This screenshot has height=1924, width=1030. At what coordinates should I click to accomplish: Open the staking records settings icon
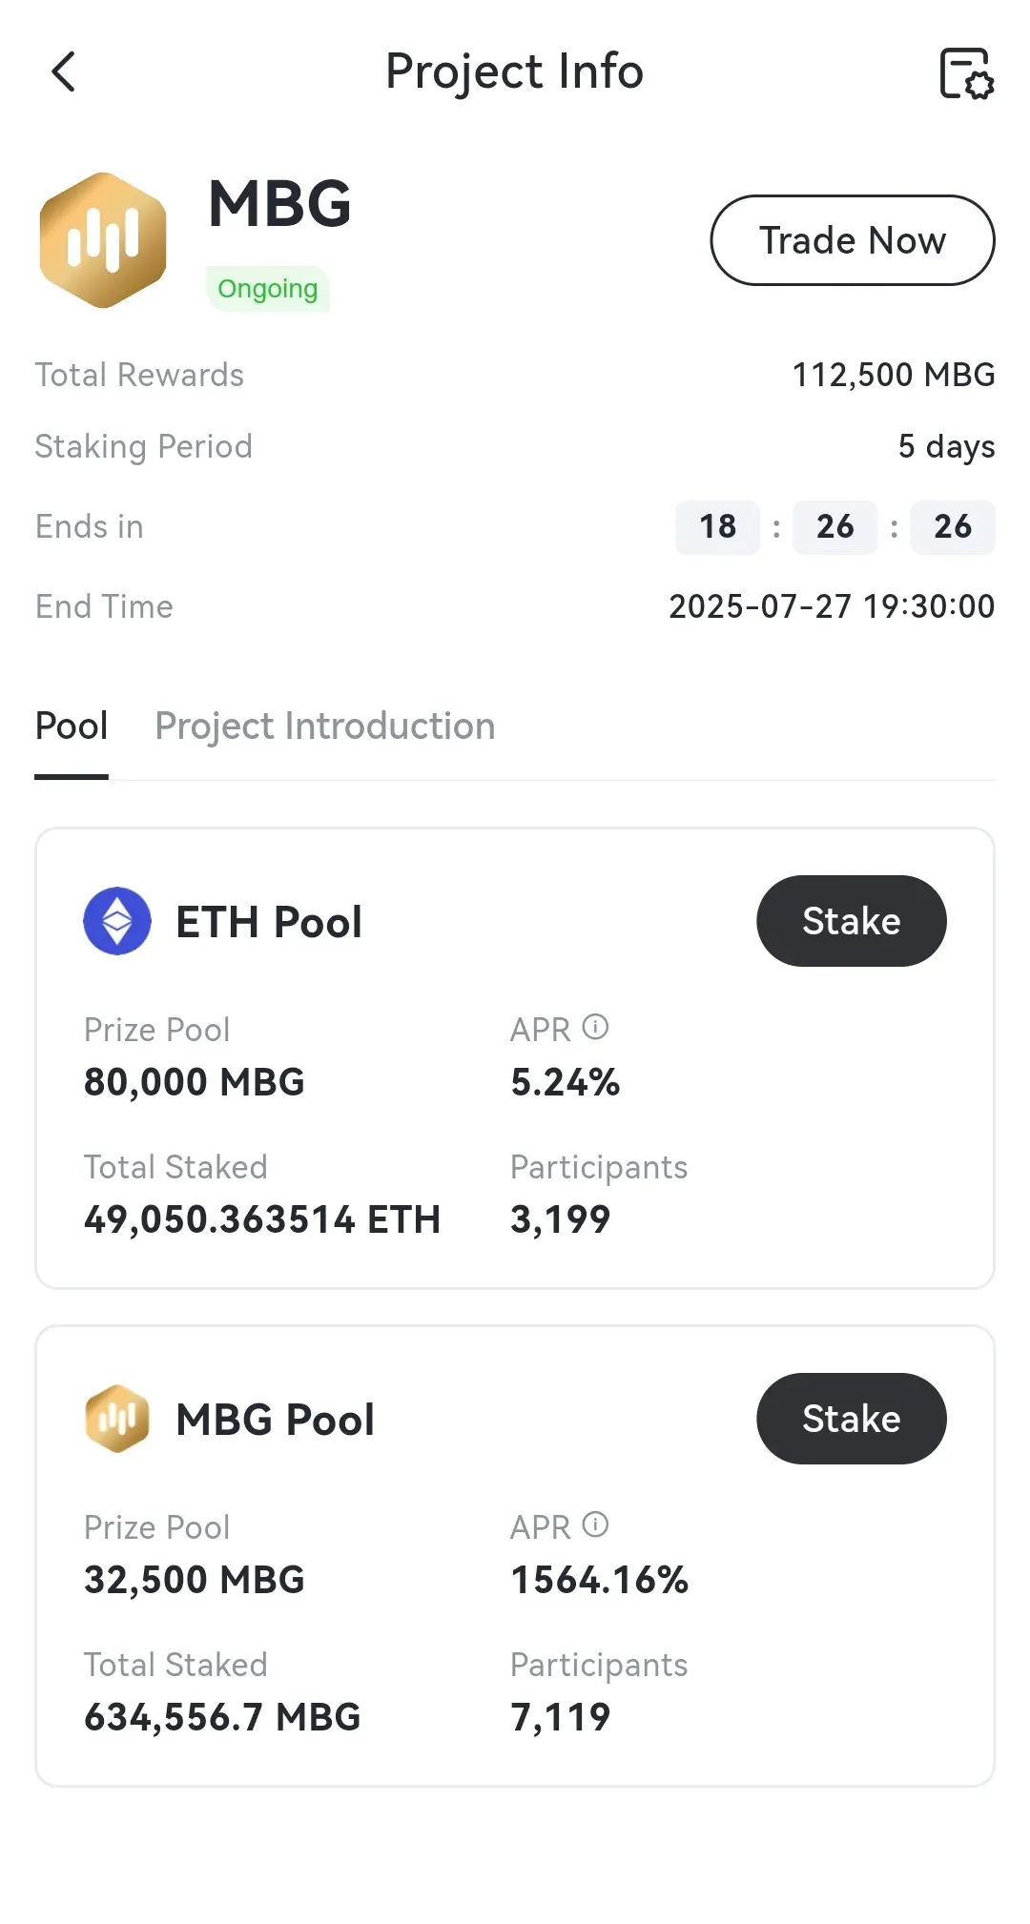[966, 73]
